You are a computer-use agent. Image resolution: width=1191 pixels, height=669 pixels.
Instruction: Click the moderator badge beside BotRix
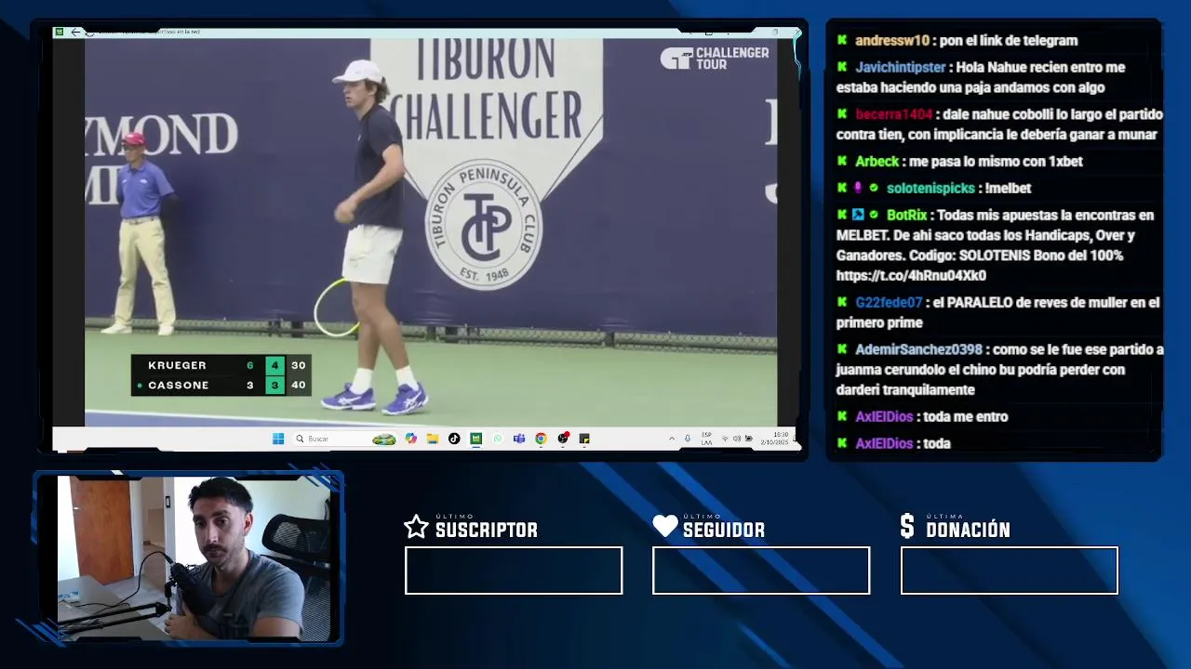[x=858, y=216]
